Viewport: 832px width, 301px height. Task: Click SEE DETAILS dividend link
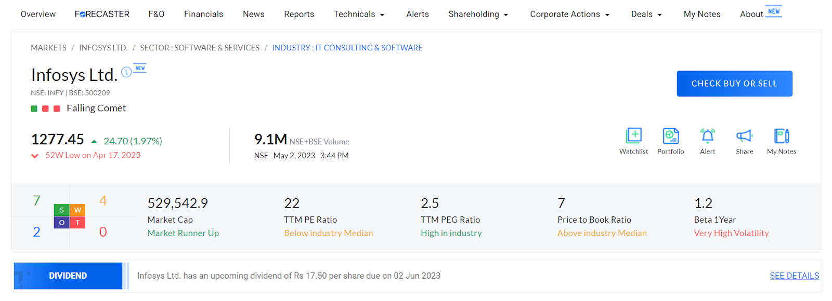(794, 276)
